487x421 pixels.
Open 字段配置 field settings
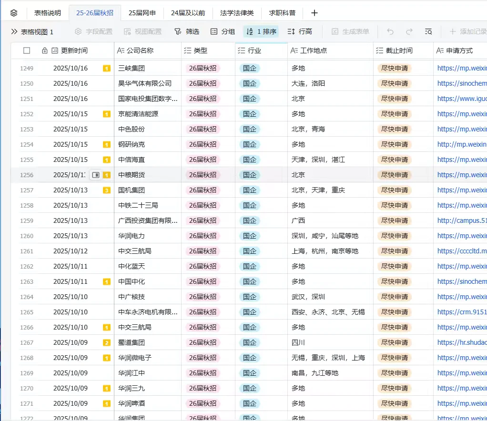point(94,31)
